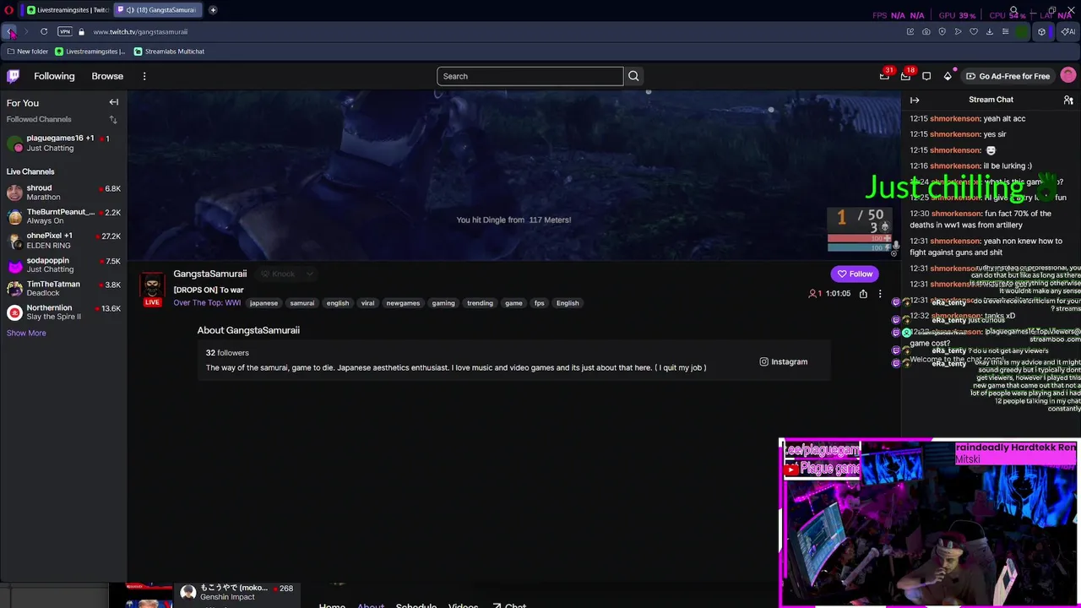The image size is (1081, 608).
Task: Open Prime loot with 31 badge
Action: pyautogui.click(x=884, y=76)
